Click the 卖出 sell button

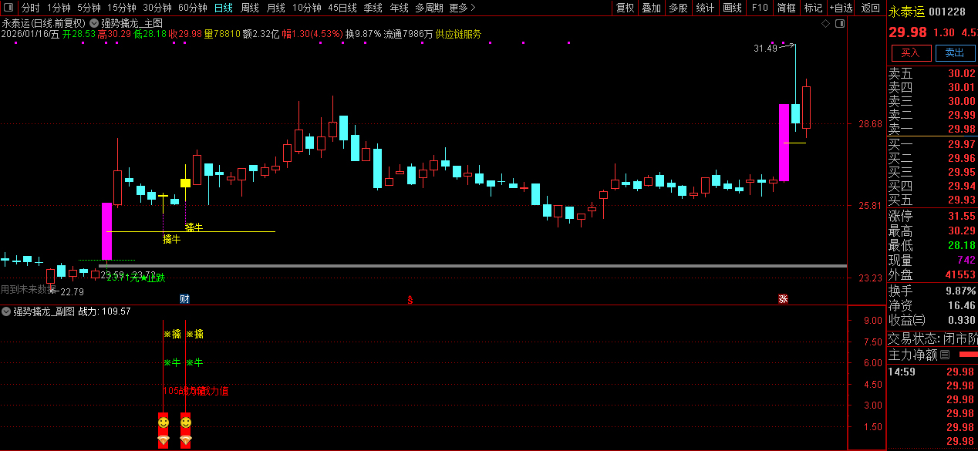click(954, 52)
